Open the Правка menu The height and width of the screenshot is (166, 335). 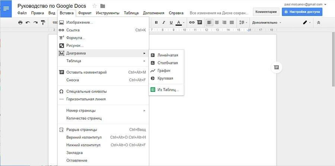click(38, 13)
